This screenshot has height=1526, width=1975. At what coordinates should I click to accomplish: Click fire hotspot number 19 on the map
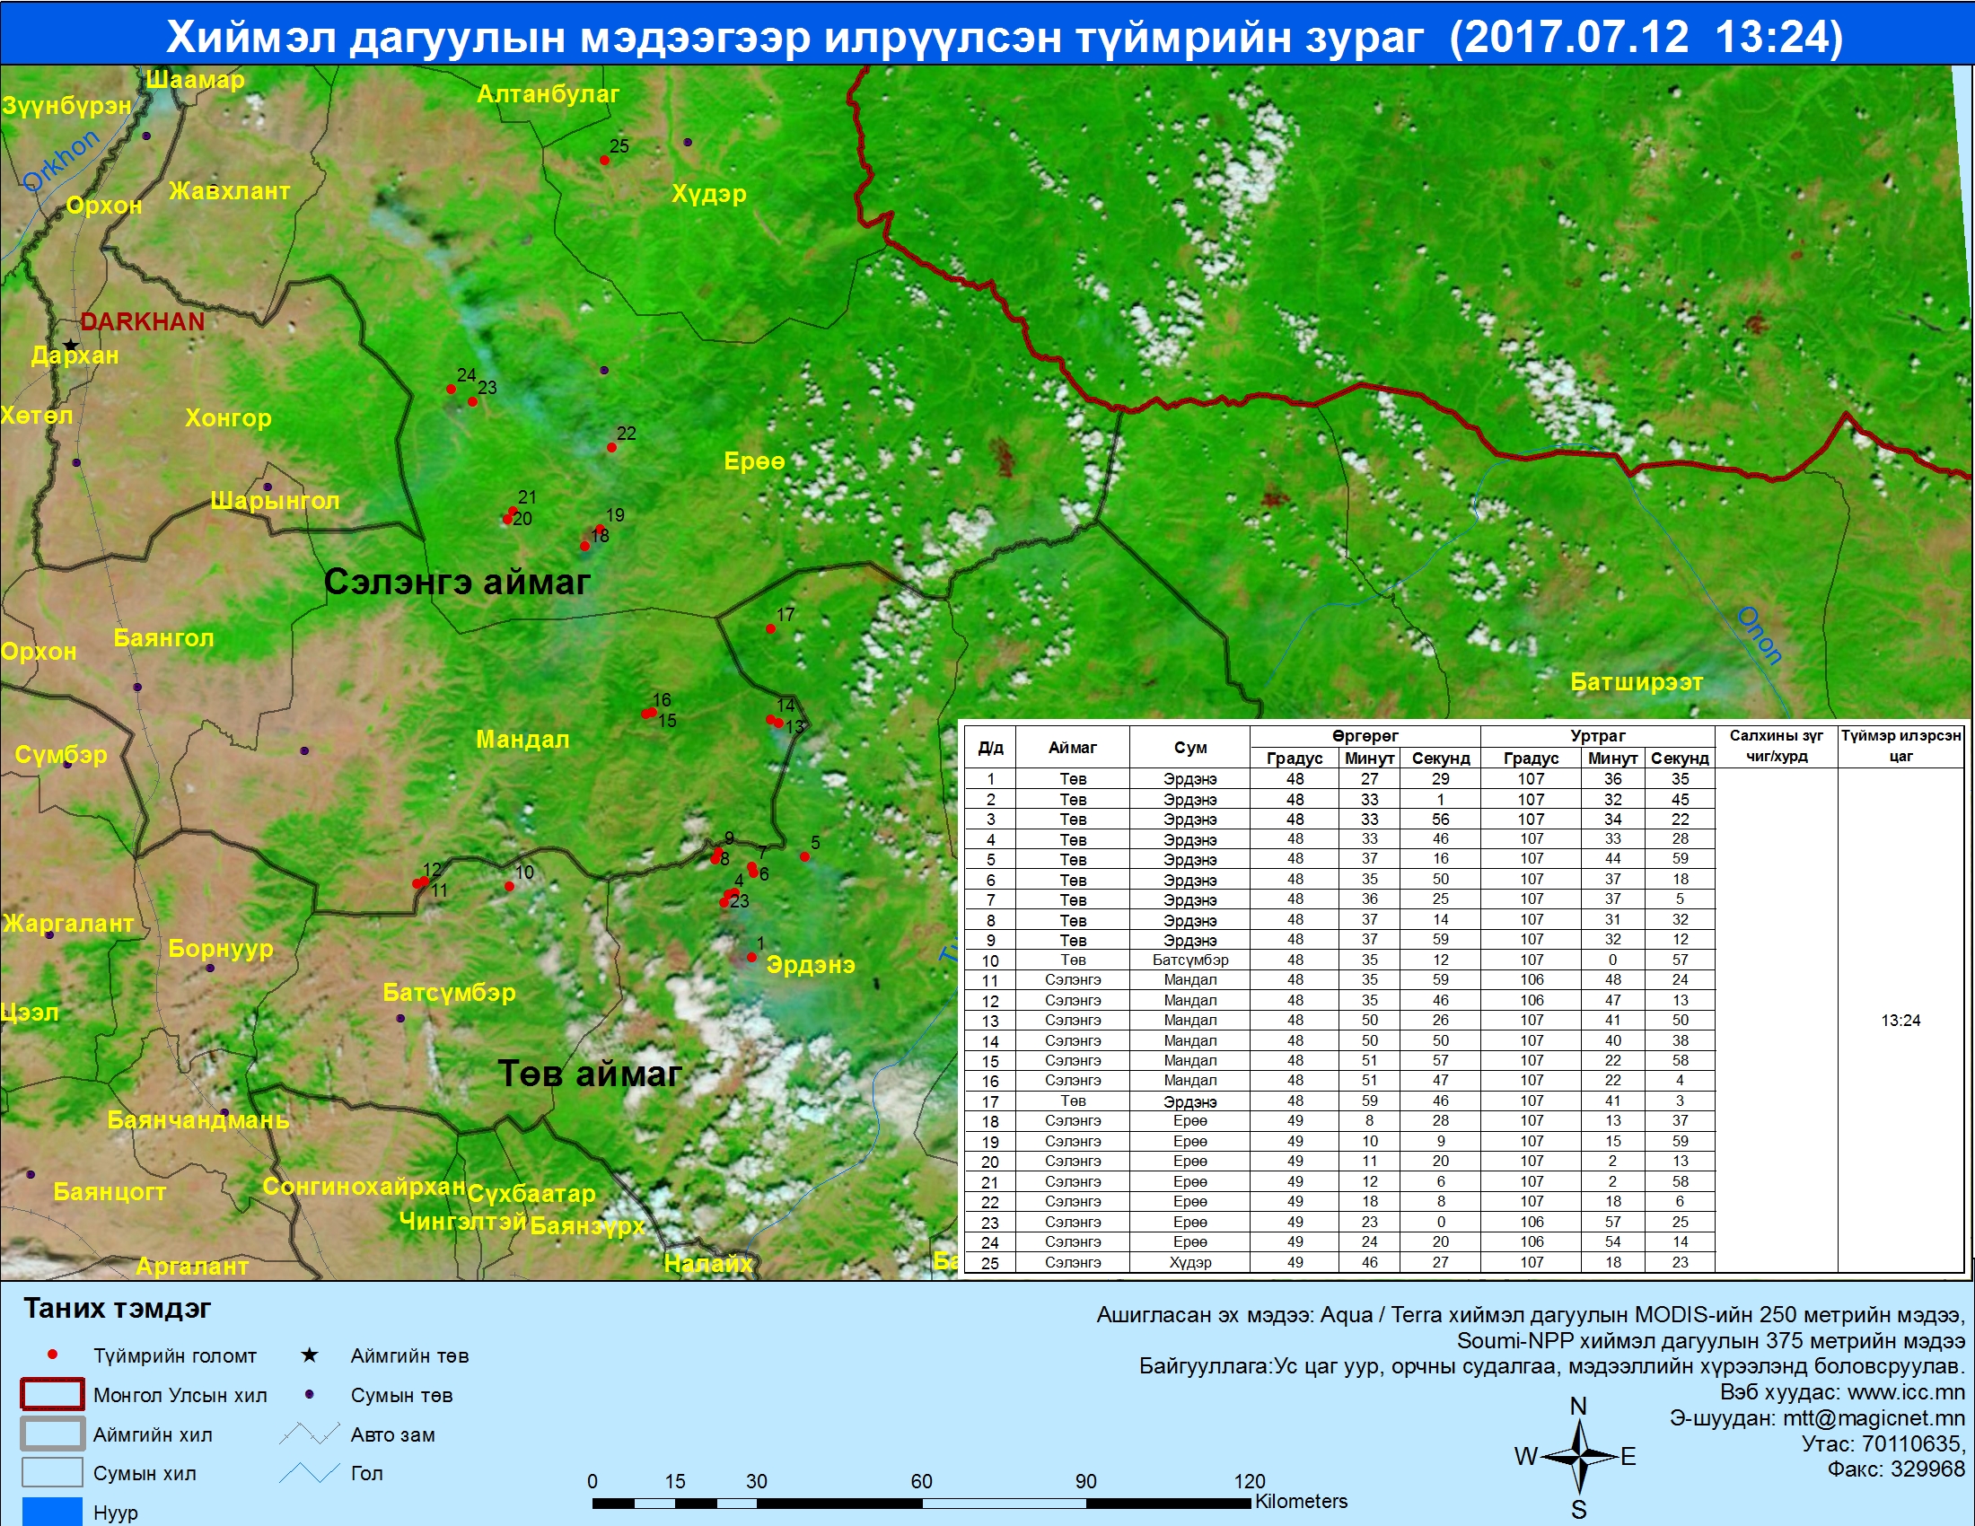point(600,529)
